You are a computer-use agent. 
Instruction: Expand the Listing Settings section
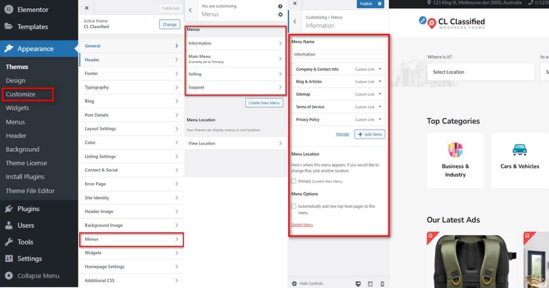pyautogui.click(x=131, y=156)
